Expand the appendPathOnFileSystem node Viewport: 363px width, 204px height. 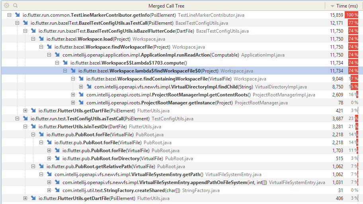tap(49, 182)
